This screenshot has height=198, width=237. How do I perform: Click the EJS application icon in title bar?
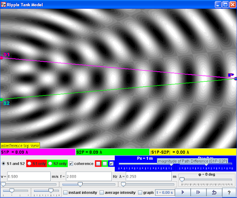point(3,4)
